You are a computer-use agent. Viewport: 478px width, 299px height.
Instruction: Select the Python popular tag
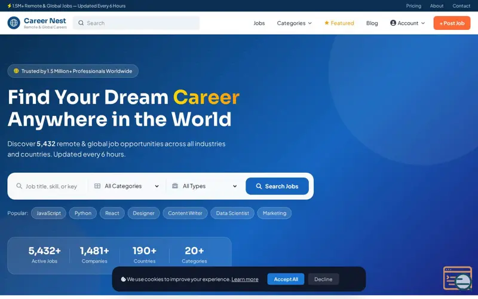click(83, 213)
